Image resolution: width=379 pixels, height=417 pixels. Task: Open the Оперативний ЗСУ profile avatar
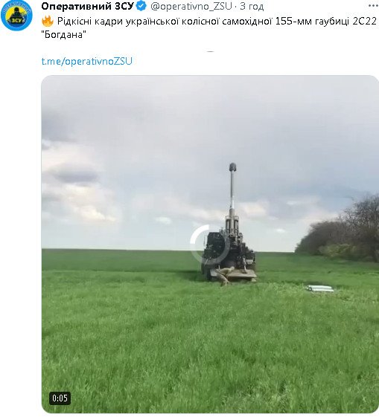click(x=16, y=15)
